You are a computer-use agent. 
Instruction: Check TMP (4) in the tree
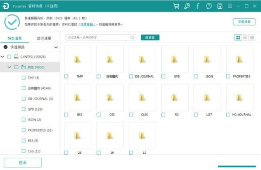tap(24, 78)
